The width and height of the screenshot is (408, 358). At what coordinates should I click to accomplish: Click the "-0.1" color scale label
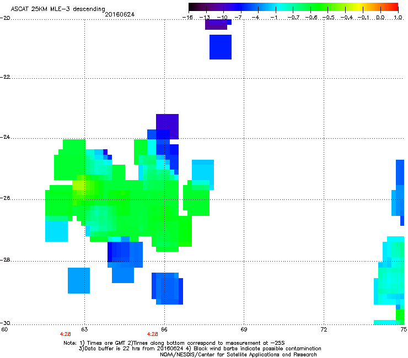point(363,18)
